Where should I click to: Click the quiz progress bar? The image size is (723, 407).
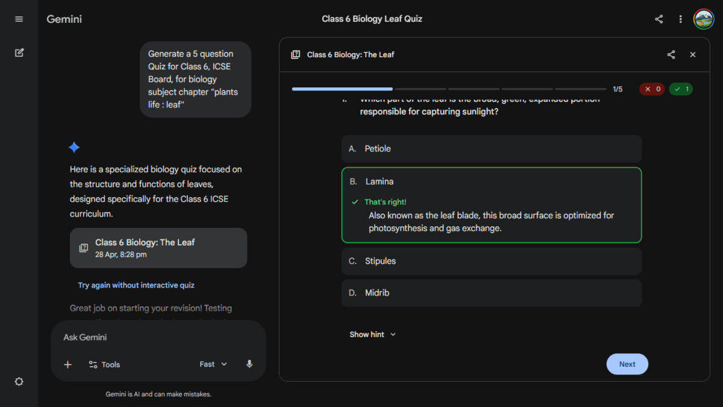(x=449, y=89)
